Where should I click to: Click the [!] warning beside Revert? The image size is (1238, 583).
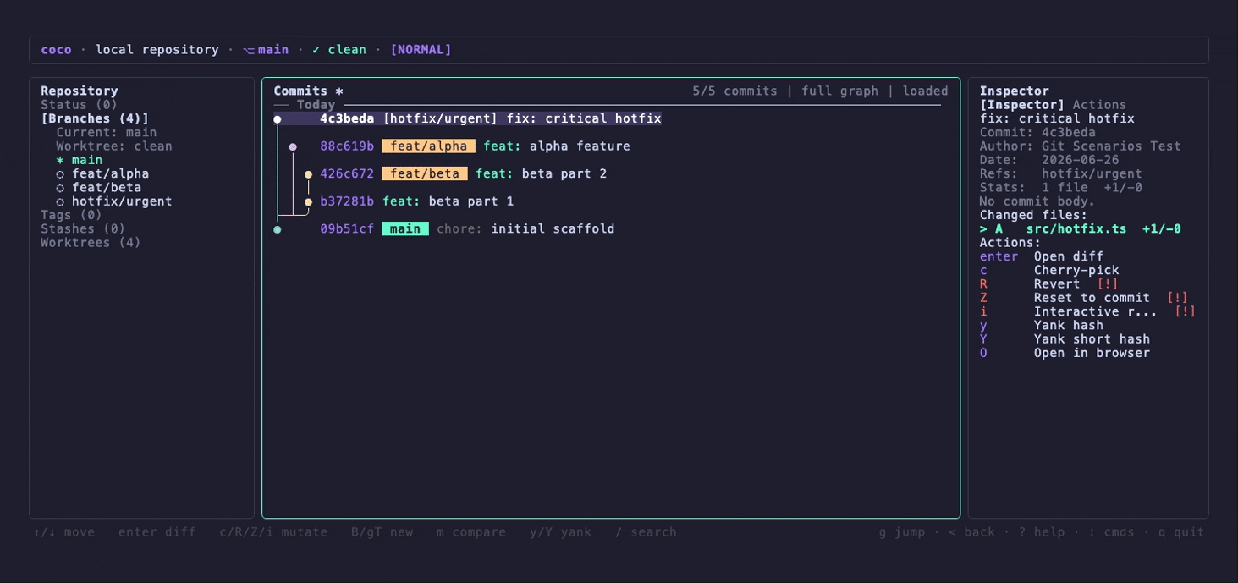click(x=1108, y=283)
